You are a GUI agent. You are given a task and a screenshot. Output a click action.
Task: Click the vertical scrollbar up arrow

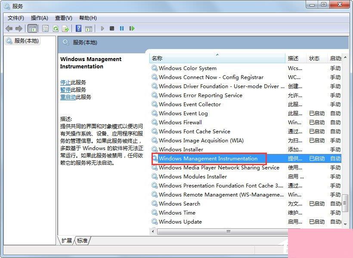(345, 57)
